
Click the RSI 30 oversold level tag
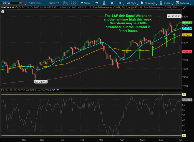[x=184, y=136]
